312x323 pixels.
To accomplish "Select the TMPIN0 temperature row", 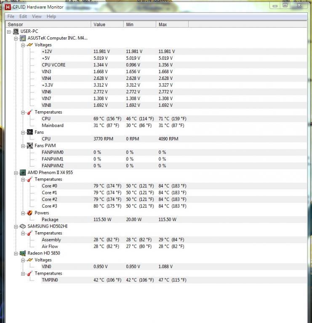I will [174, 280].
